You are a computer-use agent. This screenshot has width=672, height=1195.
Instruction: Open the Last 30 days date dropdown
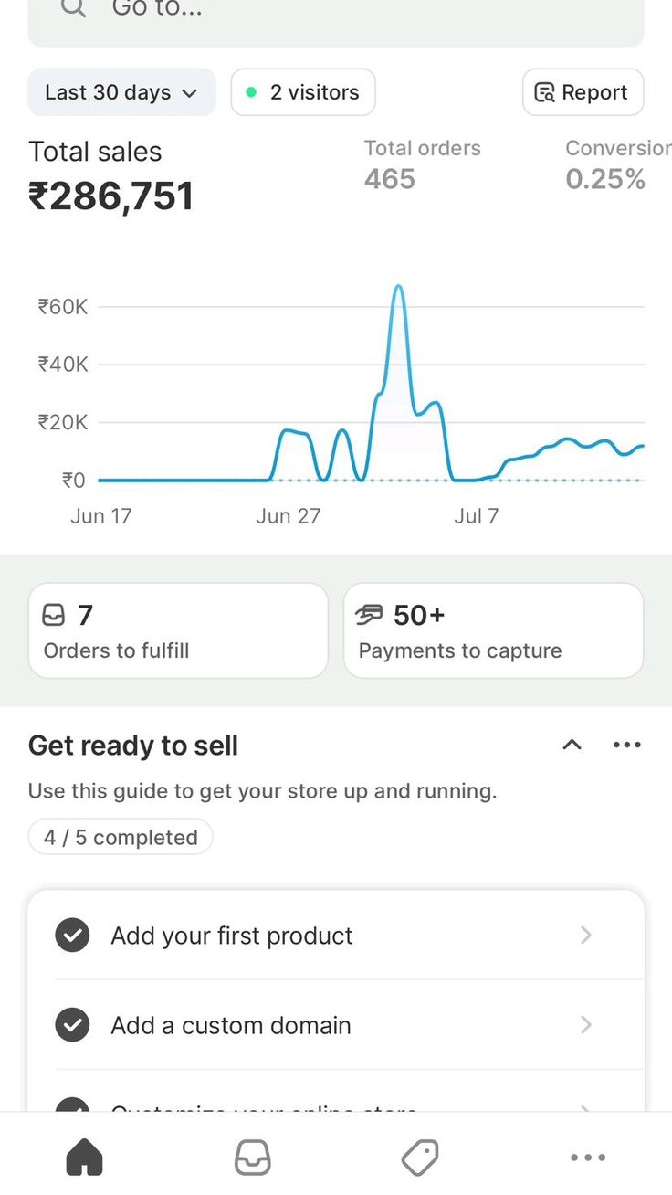(x=121, y=92)
